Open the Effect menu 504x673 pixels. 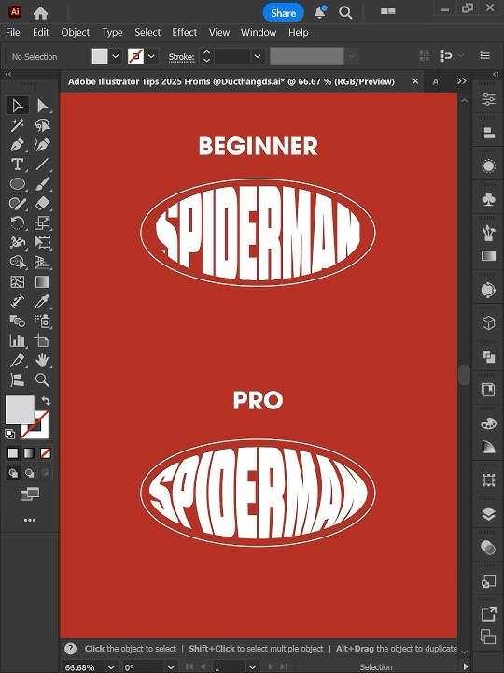184,32
